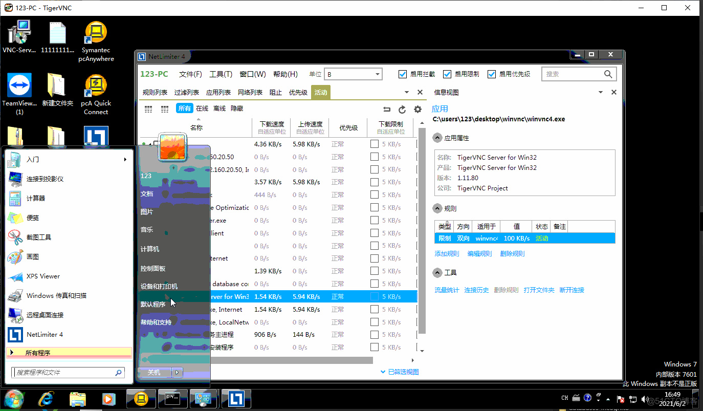Check download limit box for 906 B/s row
The height and width of the screenshot is (411, 703).
[375, 335]
